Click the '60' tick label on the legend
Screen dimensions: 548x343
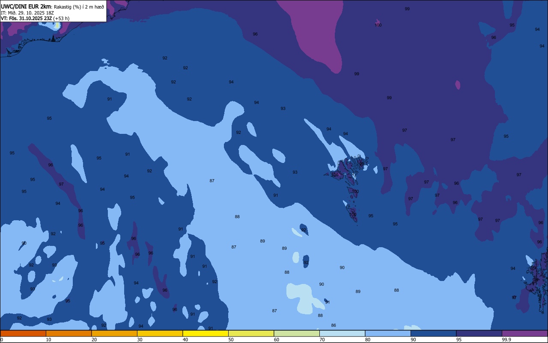pyautogui.click(x=277, y=340)
